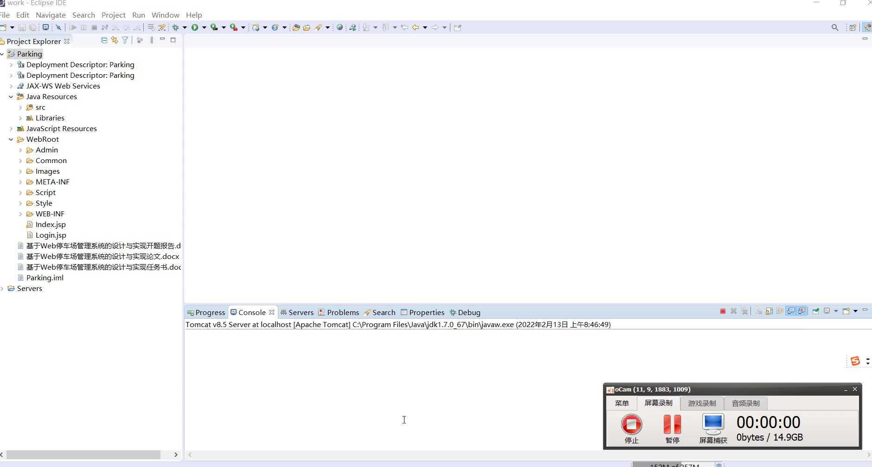Screen dimensions: 872x467
Task: Click the Project Explorer horizontal scrollbar
Action: [x=83, y=455]
